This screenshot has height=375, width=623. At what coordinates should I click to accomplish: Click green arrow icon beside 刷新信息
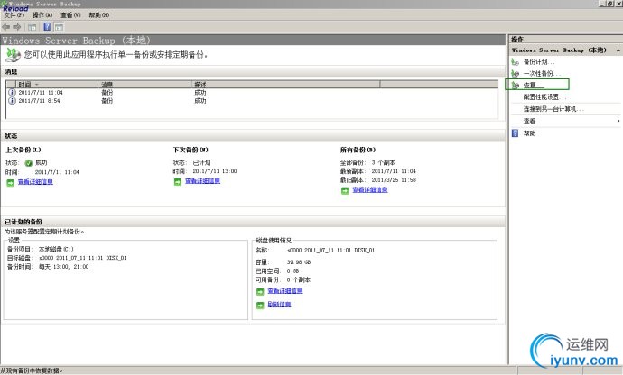pos(260,306)
